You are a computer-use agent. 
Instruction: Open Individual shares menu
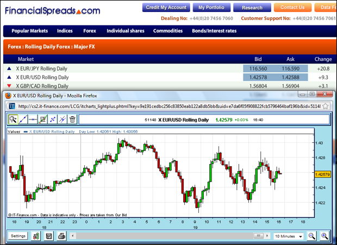click(126, 31)
